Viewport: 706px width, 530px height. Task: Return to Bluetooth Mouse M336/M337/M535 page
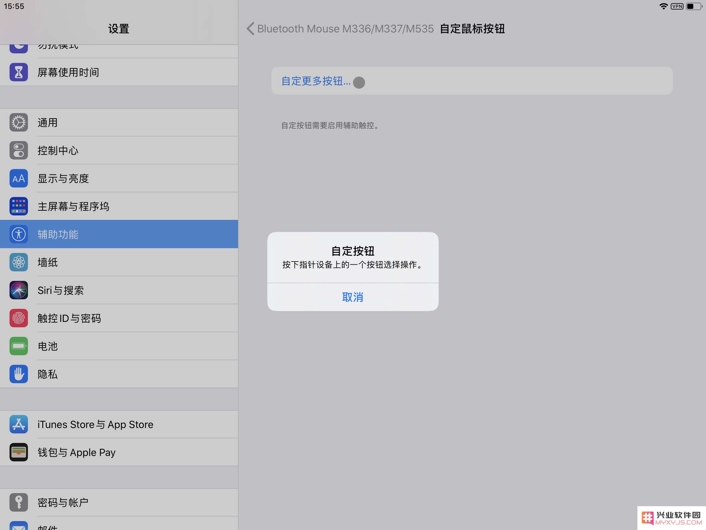(345, 29)
